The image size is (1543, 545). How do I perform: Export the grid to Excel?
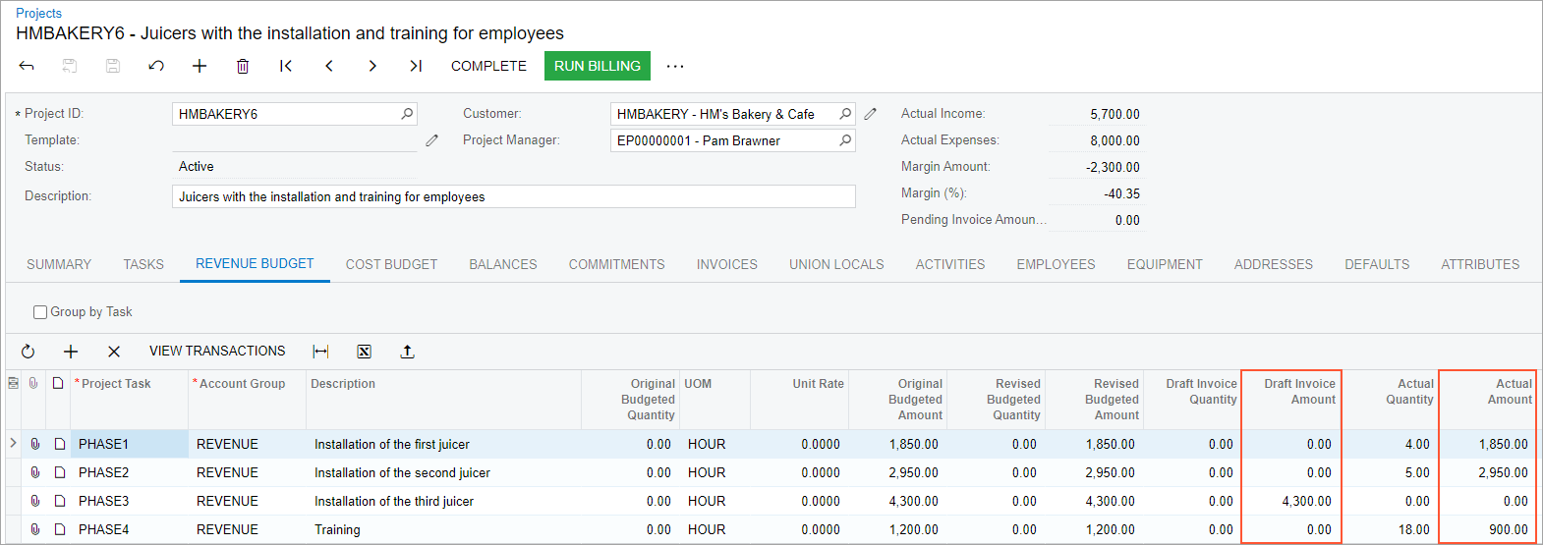click(x=364, y=352)
